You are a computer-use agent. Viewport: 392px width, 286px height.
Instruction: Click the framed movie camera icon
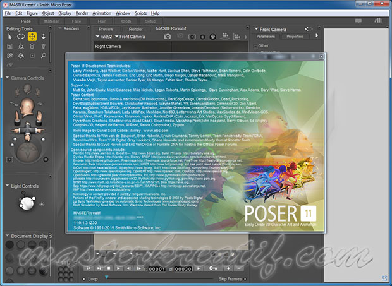(236, 37)
